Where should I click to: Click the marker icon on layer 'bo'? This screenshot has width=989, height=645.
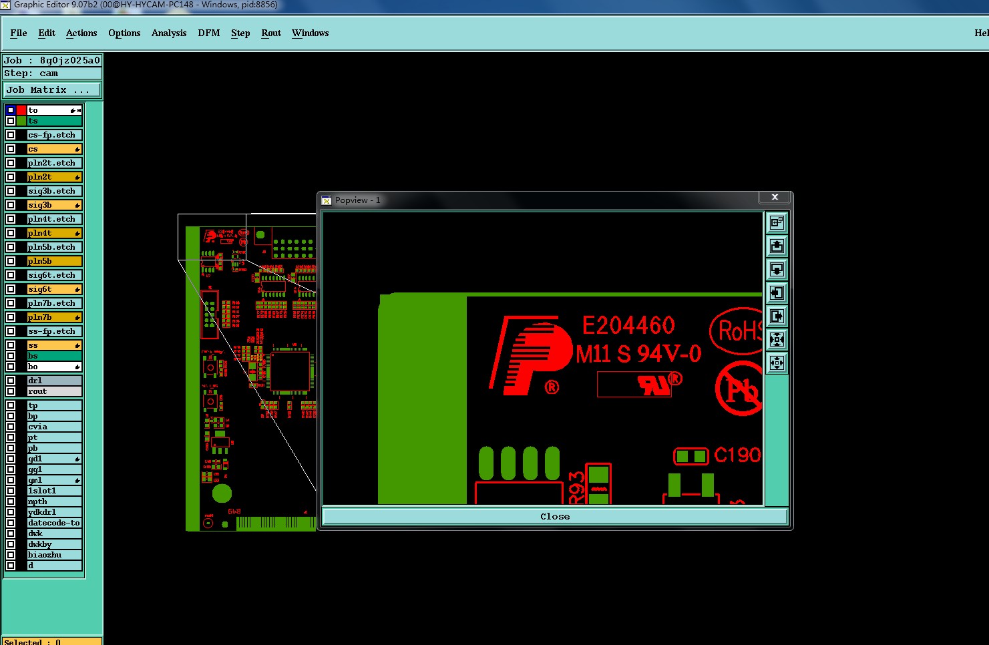pos(77,367)
